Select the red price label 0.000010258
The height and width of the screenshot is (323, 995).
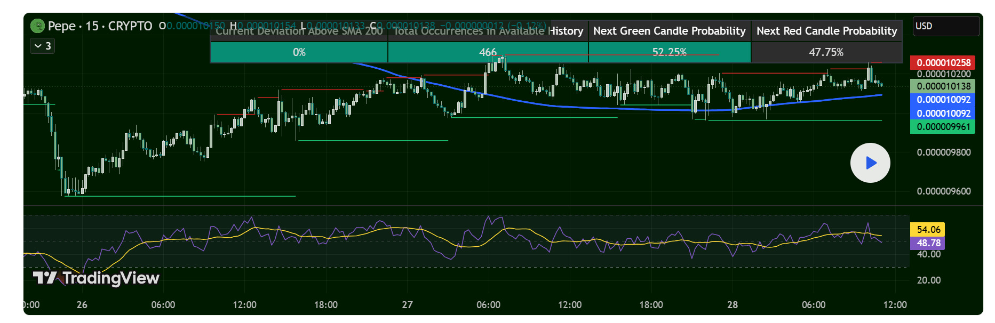click(x=943, y=62)
